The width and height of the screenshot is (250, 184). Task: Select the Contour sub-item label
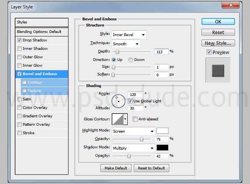point(35,82)
